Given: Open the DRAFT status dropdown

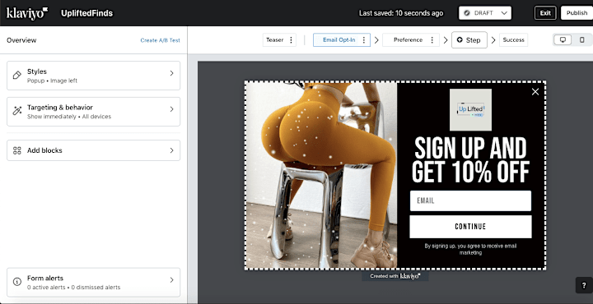Looking at the screenshot, I should click(485, 13).
